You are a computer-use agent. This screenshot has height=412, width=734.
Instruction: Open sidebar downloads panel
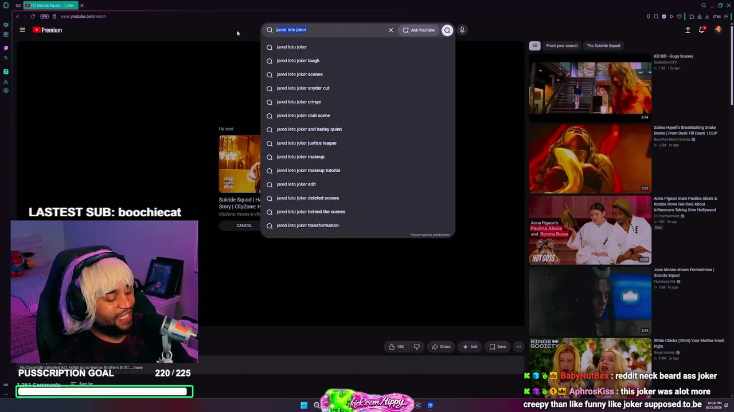[6, 81]
